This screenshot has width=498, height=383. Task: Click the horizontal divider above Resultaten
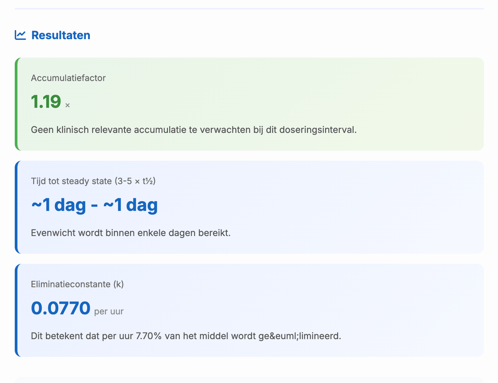click(x=249, y=8)
